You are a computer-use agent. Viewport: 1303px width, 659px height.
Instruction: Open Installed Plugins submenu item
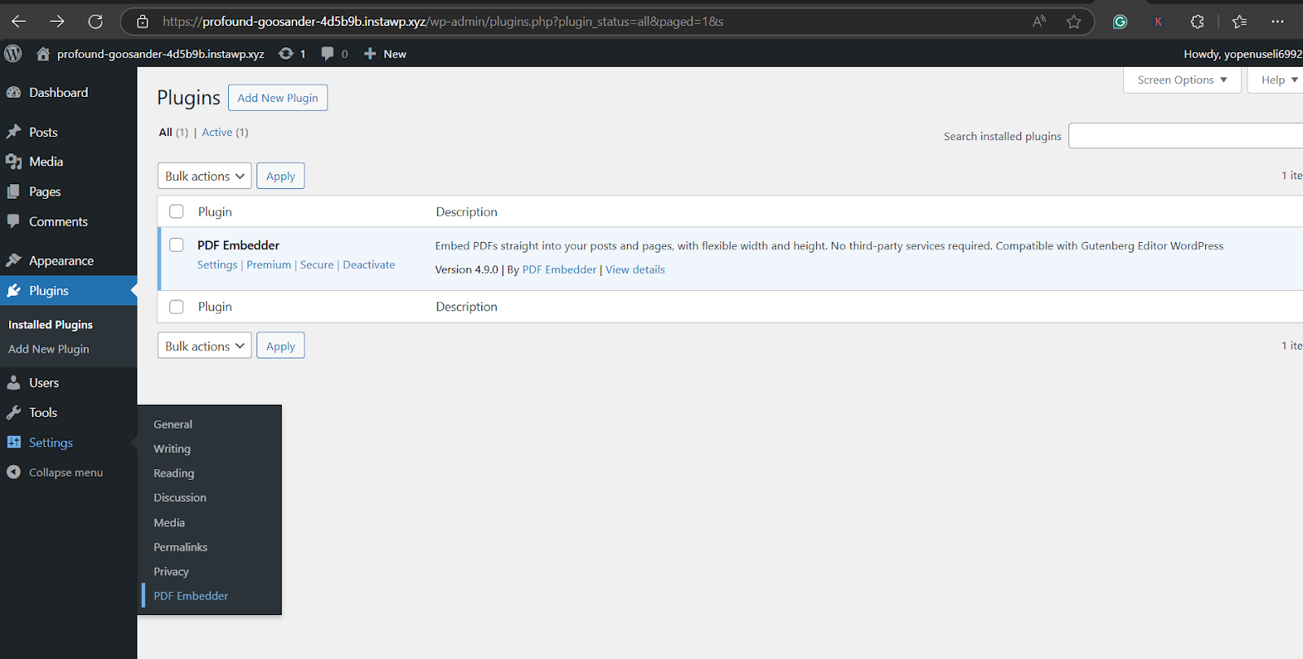(50, 324)
